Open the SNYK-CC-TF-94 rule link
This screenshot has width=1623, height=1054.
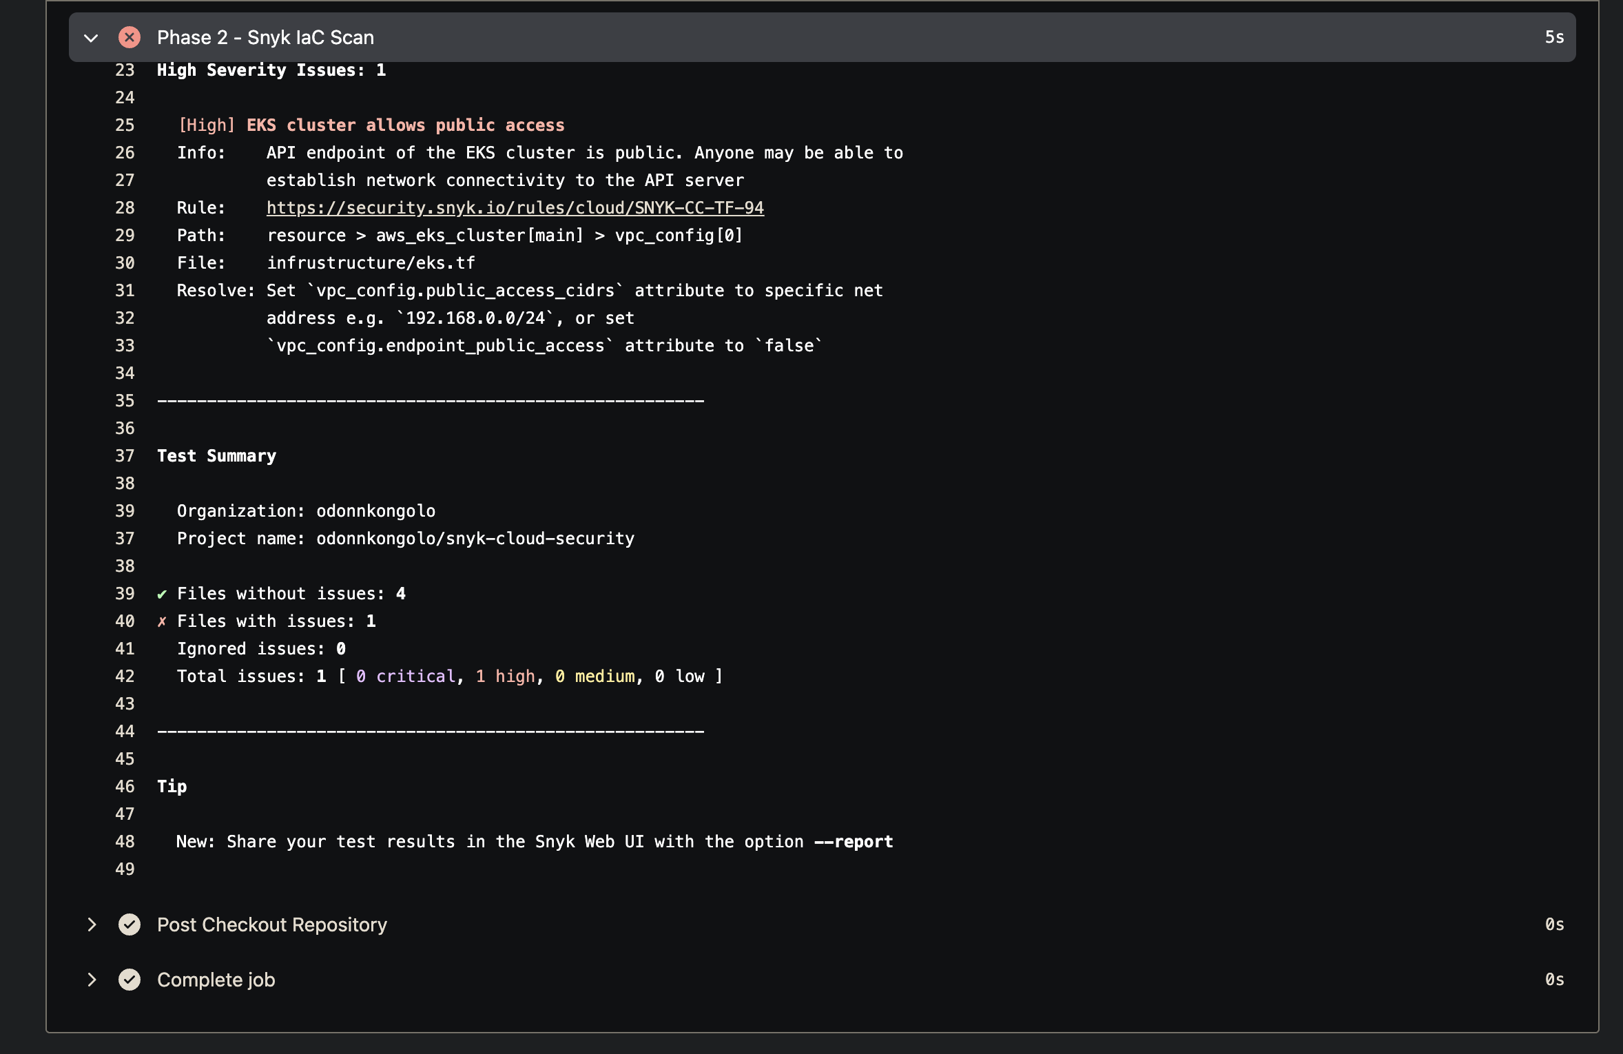point(515,208)
